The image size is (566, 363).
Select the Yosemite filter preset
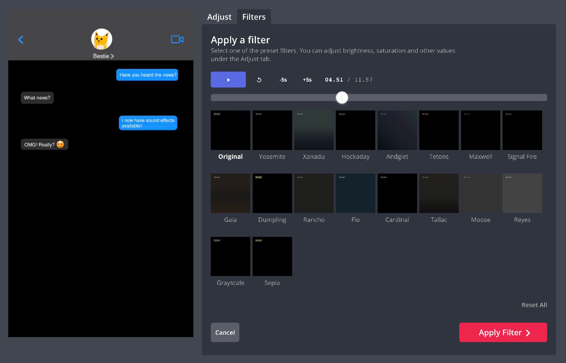click(272, 130)
